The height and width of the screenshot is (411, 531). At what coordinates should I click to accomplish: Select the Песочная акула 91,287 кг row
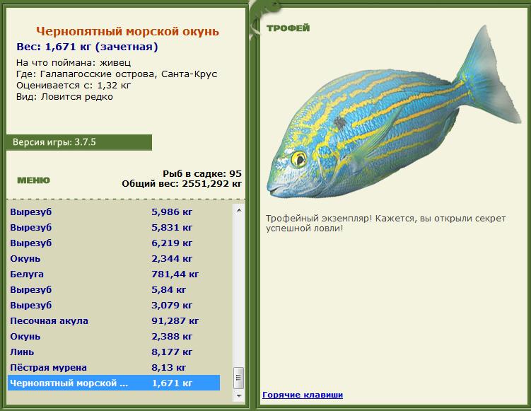pyautogui.click(x=114, y=321)
